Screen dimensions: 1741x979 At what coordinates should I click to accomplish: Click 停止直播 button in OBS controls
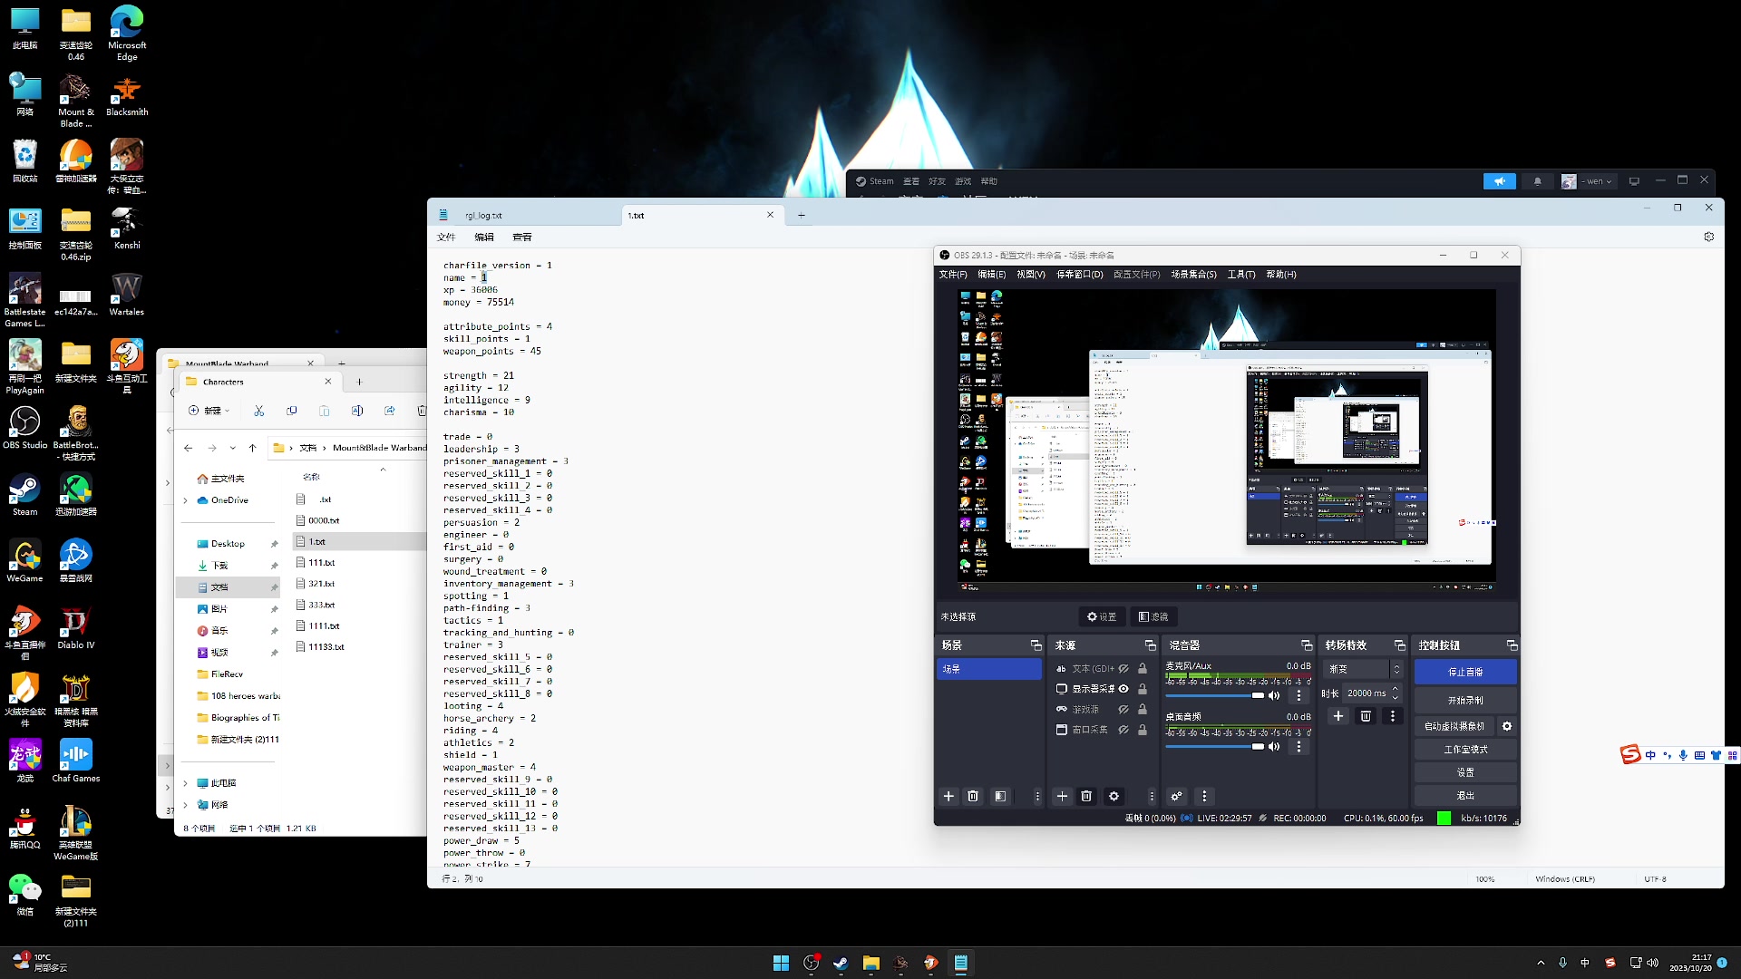pyautogui.click(x=1466, y=672)
